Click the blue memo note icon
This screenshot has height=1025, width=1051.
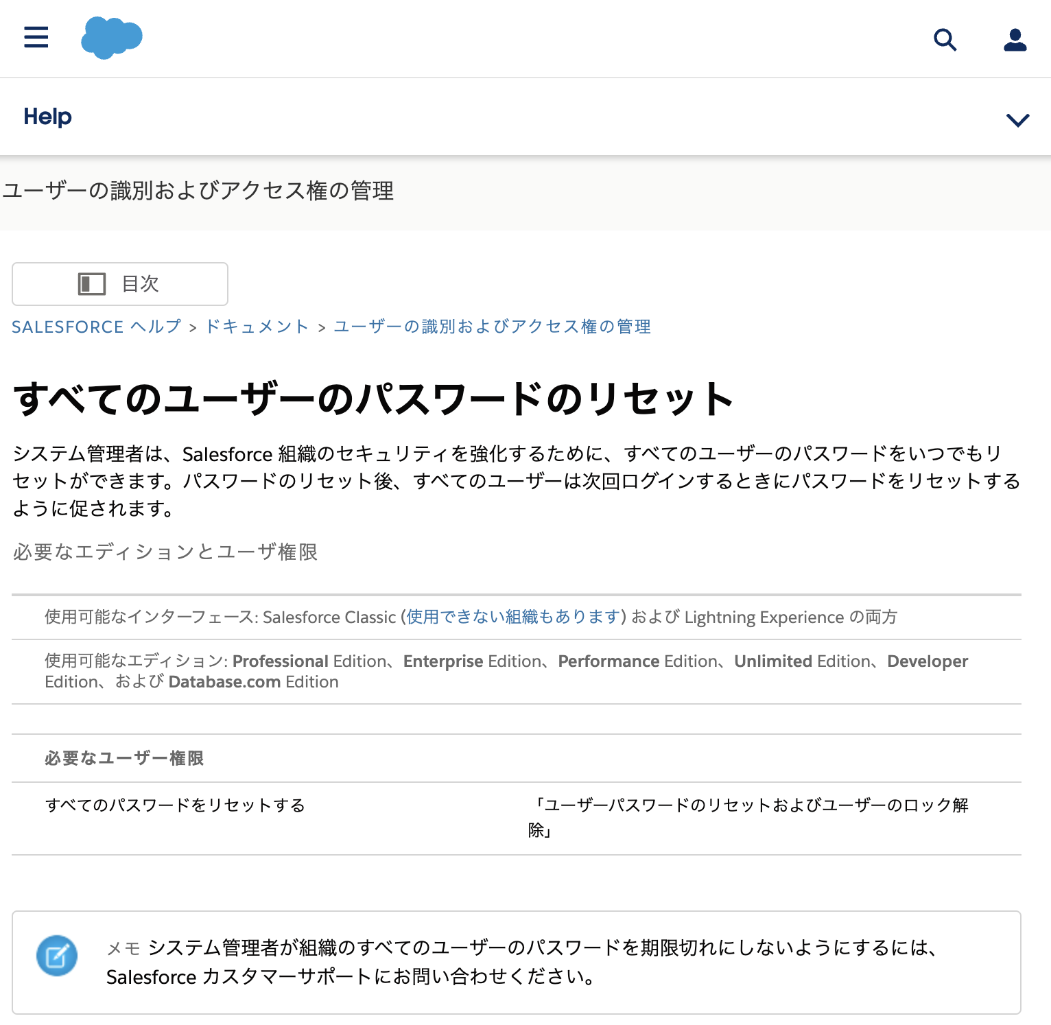(x=57, y=956)
